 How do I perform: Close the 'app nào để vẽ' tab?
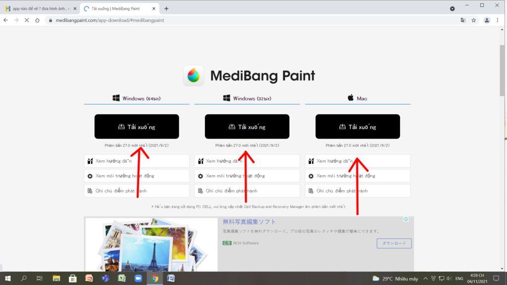[x=75, y=9]
